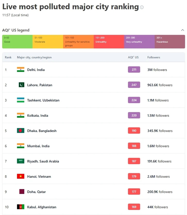Click the AQI US column header
Screen dimensions: 187x215
(133, 57)
